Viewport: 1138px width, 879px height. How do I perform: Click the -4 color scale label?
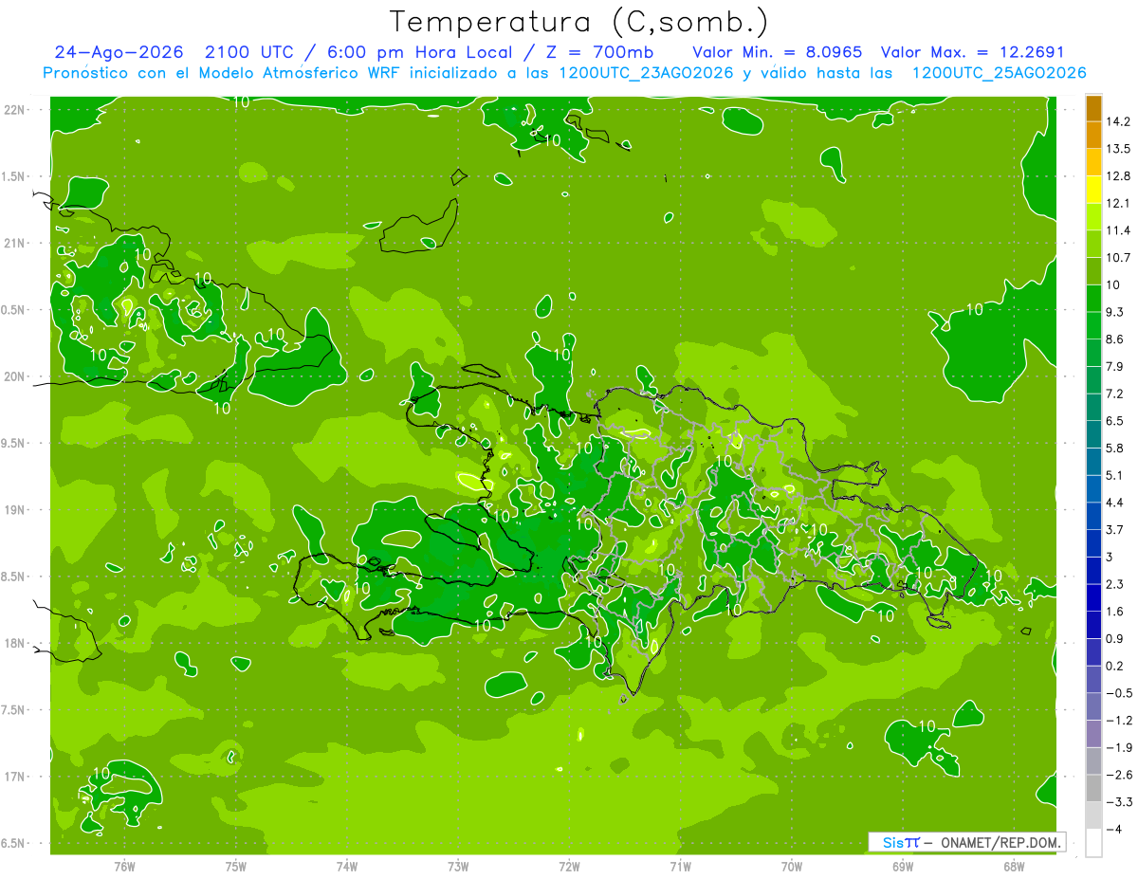click(1113, 830)
